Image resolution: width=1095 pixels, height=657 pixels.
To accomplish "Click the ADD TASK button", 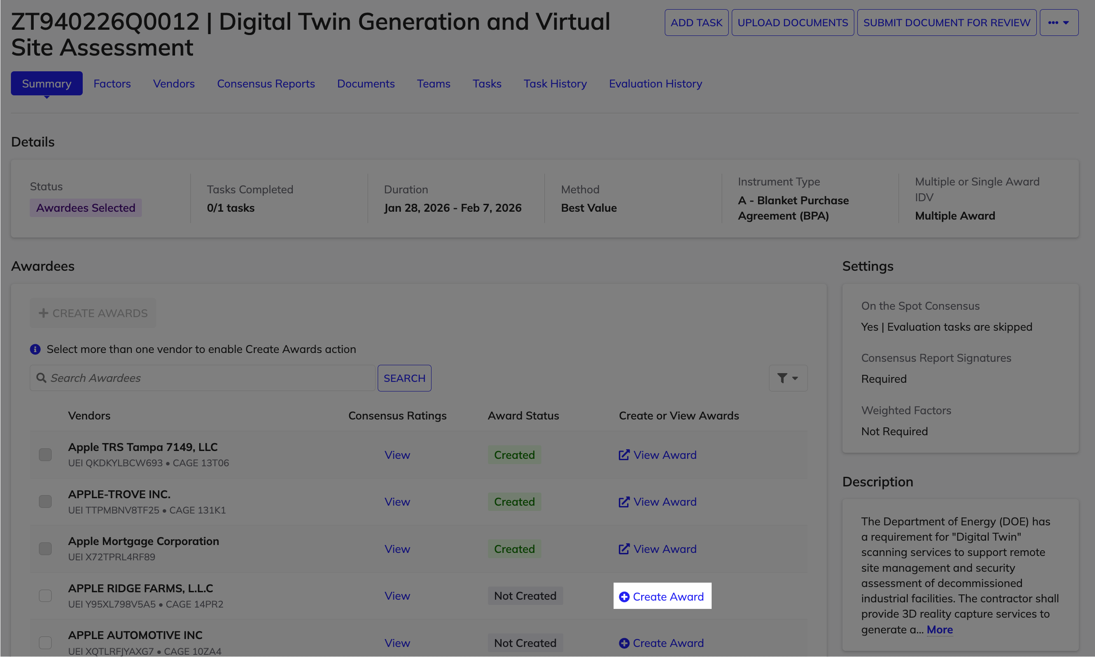I will [696, 23].
